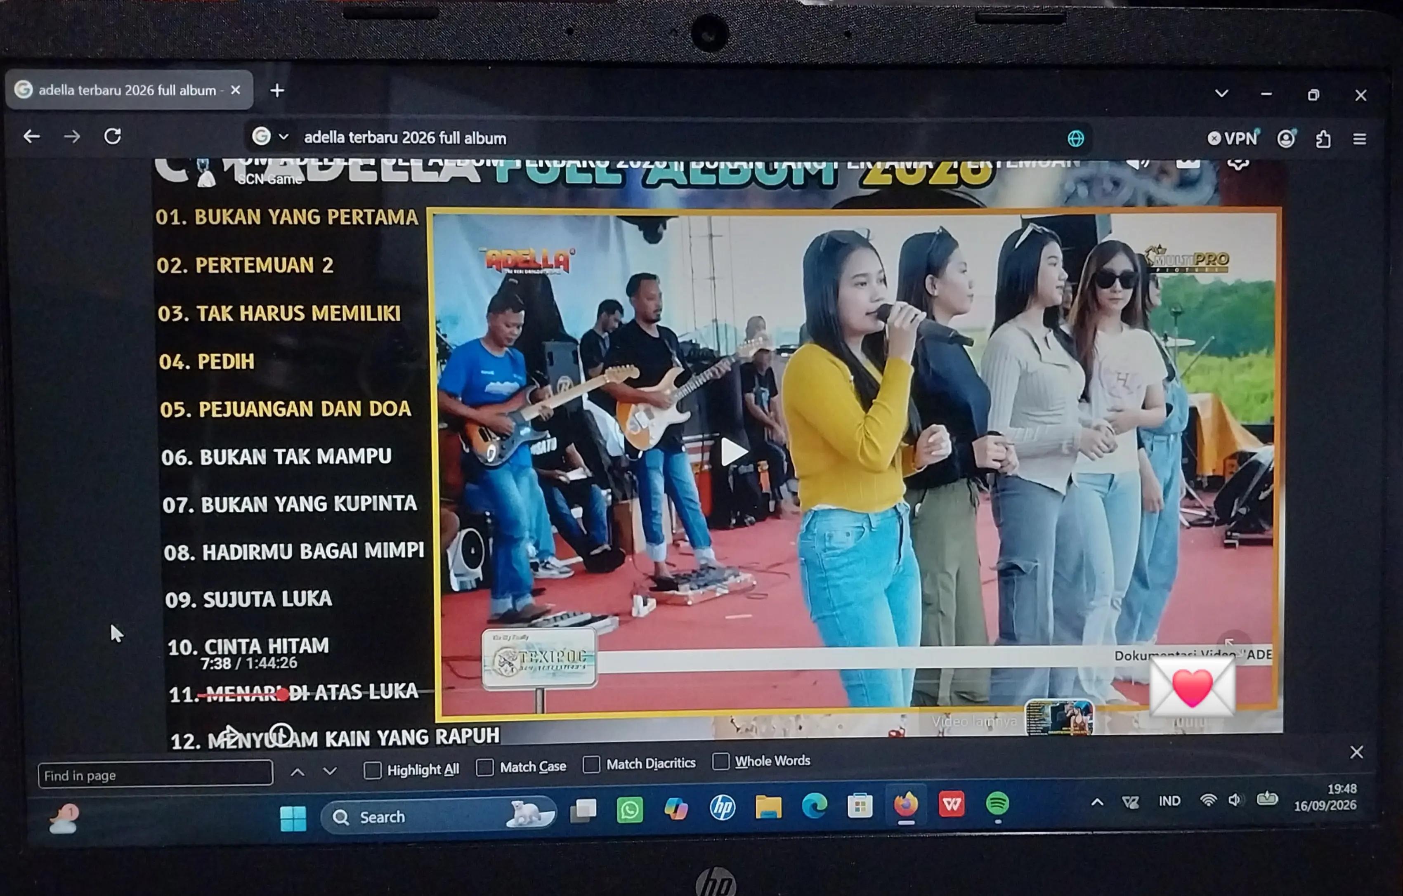Open the Wi-Fi network tray icon
Screen dimensions: 1403x896
tap(1208, 800)
